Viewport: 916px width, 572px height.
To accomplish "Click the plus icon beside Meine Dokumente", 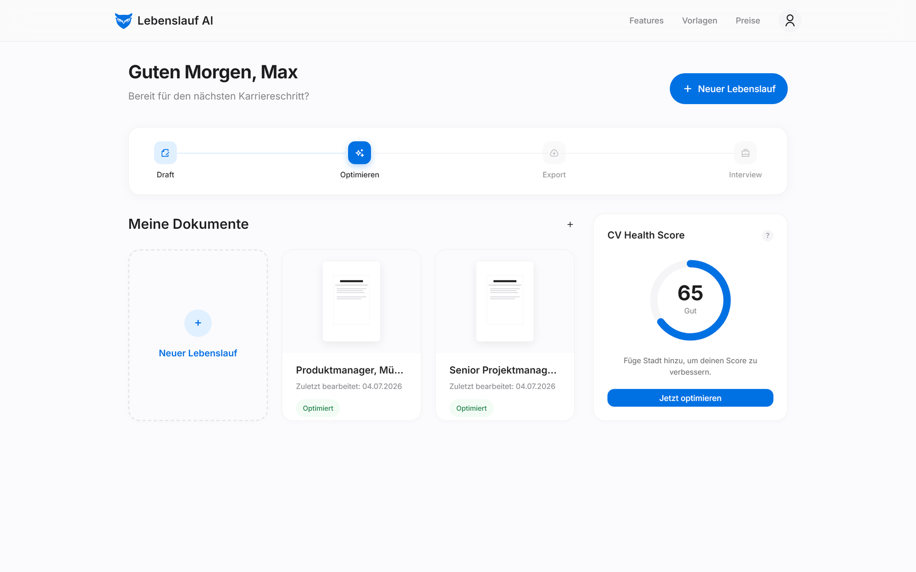I will 570,224.
